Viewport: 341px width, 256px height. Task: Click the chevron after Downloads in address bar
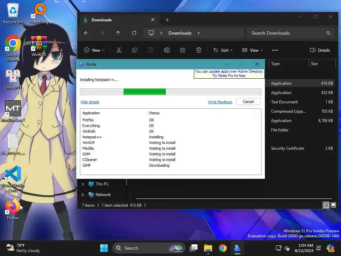click(198, 33)
